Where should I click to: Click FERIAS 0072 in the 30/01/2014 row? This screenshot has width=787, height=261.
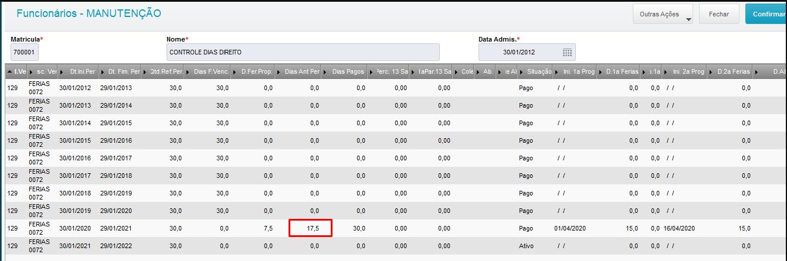39,123
